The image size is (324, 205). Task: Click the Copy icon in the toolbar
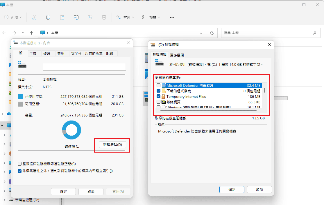(x=48, y=17)
